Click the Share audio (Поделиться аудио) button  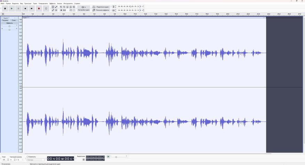tap(101, 7)
